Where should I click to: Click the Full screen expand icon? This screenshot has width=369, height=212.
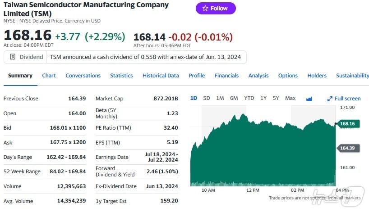click(x=330, y=99)
